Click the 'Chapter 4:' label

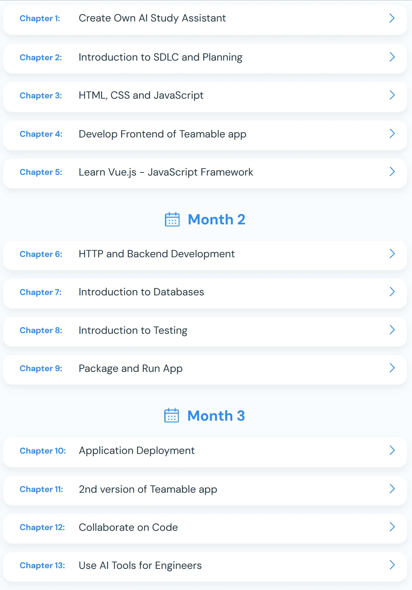[x=41, y=134]
